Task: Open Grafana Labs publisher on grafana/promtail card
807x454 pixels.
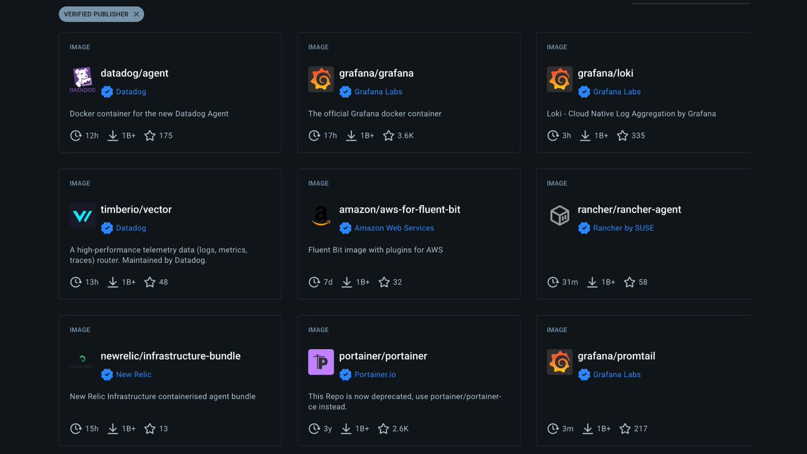Action: [617, 375]
